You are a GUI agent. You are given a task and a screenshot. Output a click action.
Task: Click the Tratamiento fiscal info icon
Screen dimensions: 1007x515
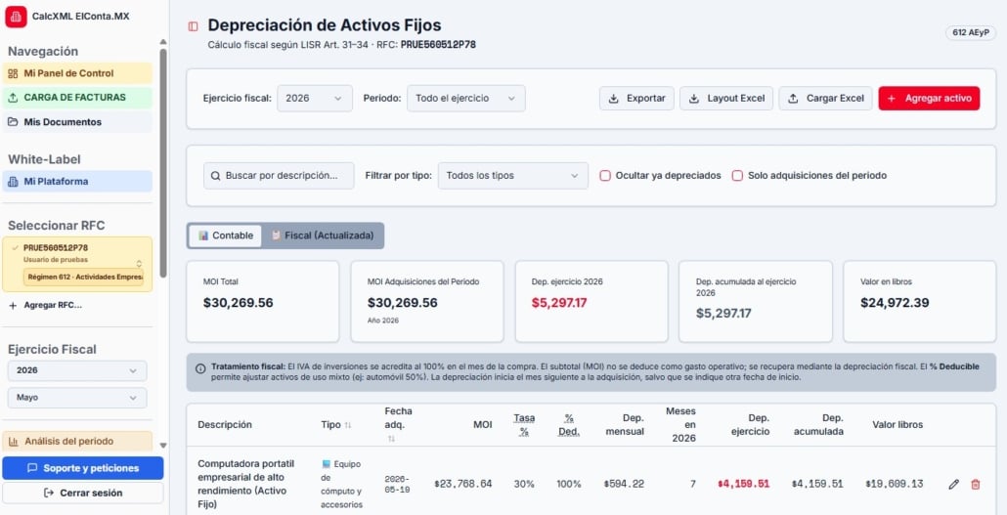[x=200, y=368]
